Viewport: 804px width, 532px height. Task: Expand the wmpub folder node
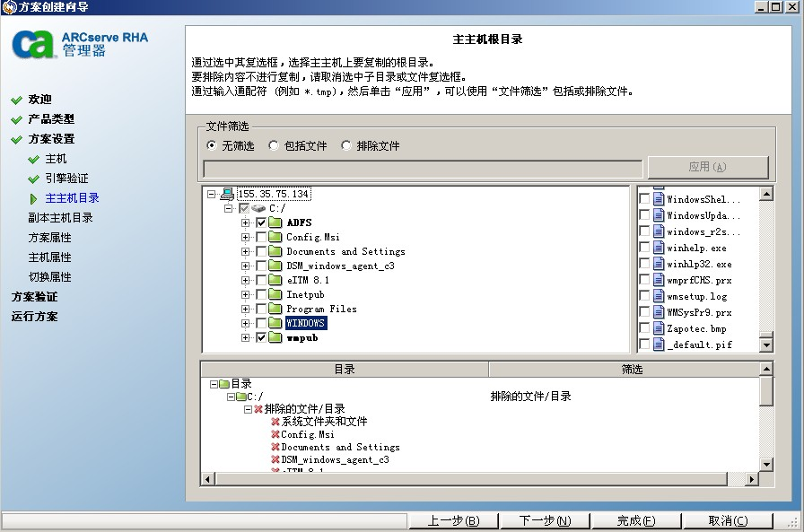coord(245,337)
